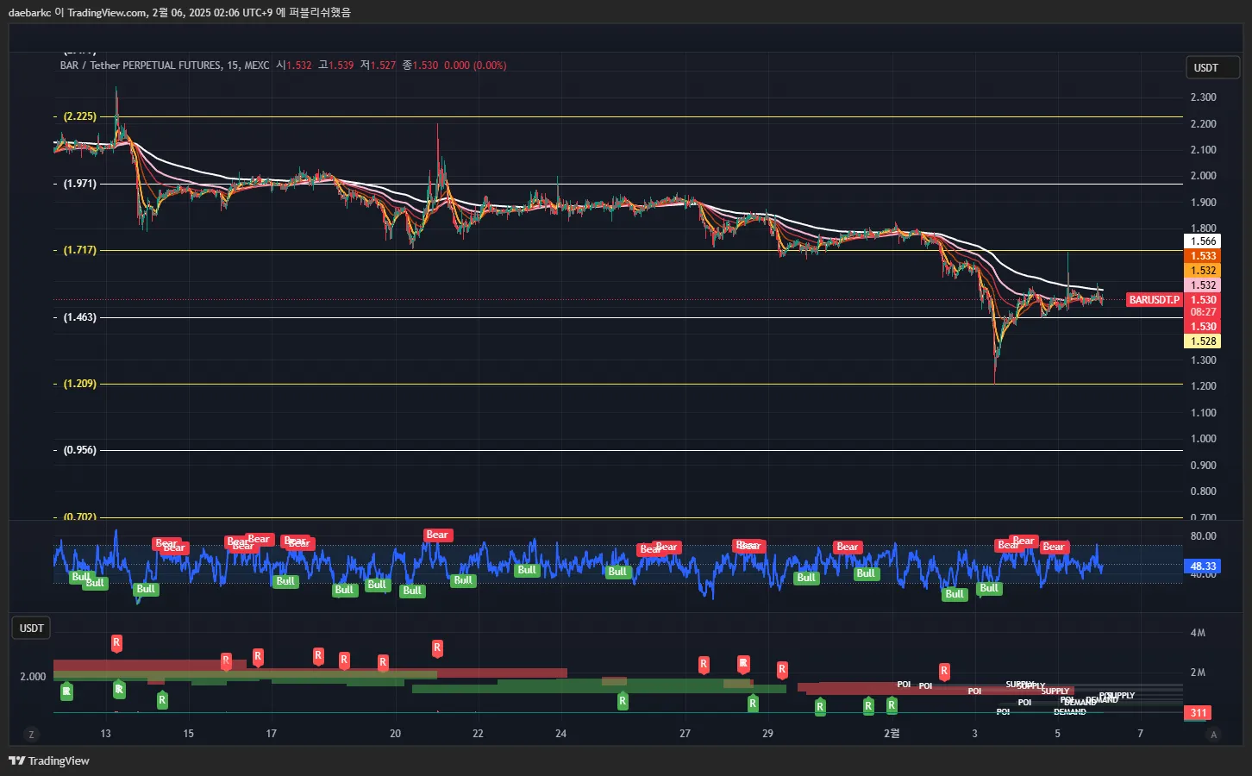Viewport: 1252px width, 776px height.
Task: Click the blue 48.33 RSI value tag
Action: 1202,566
